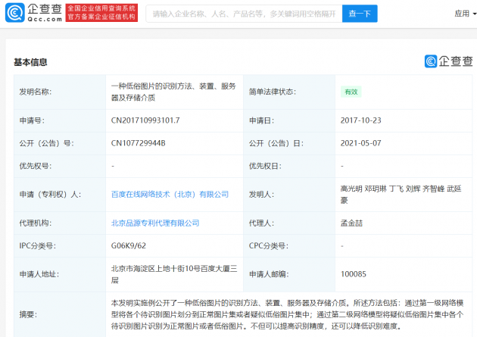The image size is (477, 337).
Task: Click the 摘要 abstract paragraph text
Action: 287,314
